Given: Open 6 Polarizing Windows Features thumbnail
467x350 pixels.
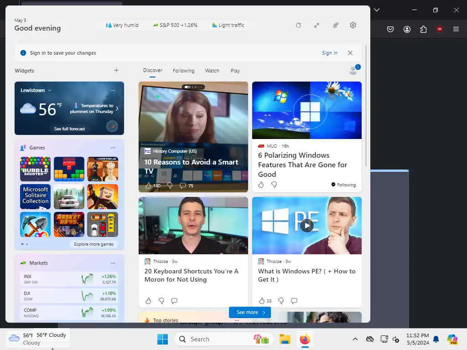Looking at the screenshot, I should click(x=307, y=110).
